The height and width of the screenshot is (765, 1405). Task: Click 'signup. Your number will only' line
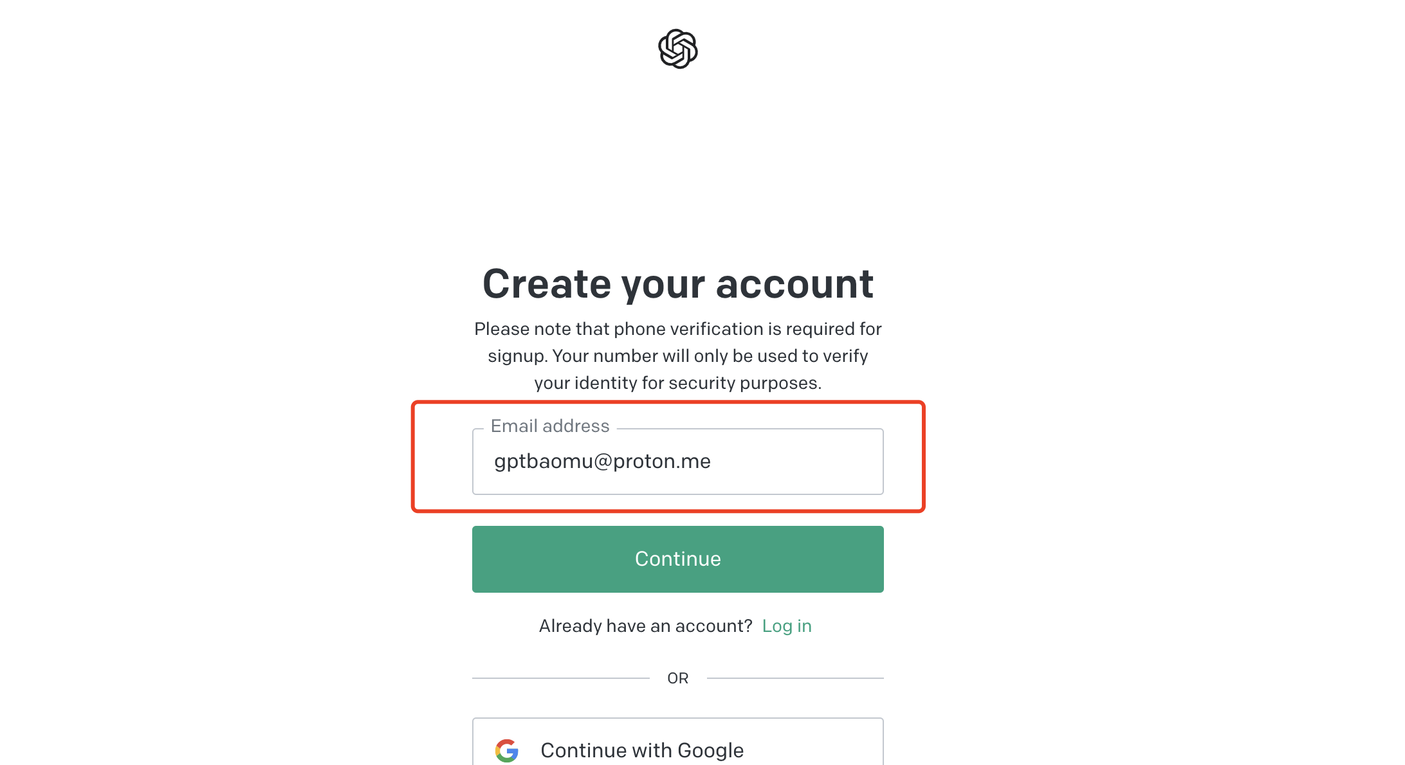tap(678, 356)
